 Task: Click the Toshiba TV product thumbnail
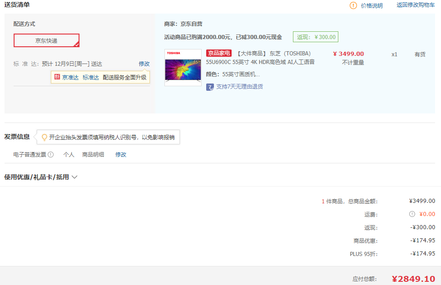click(183, 68)
